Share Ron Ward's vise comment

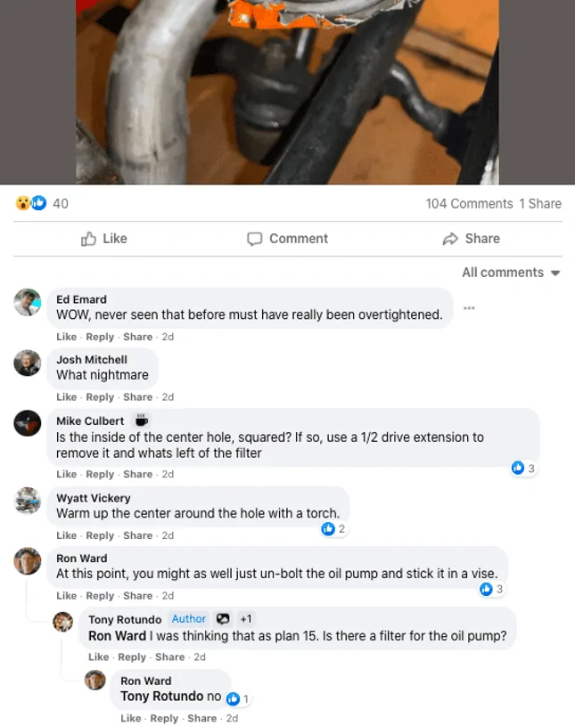click(x=137, y=595)
